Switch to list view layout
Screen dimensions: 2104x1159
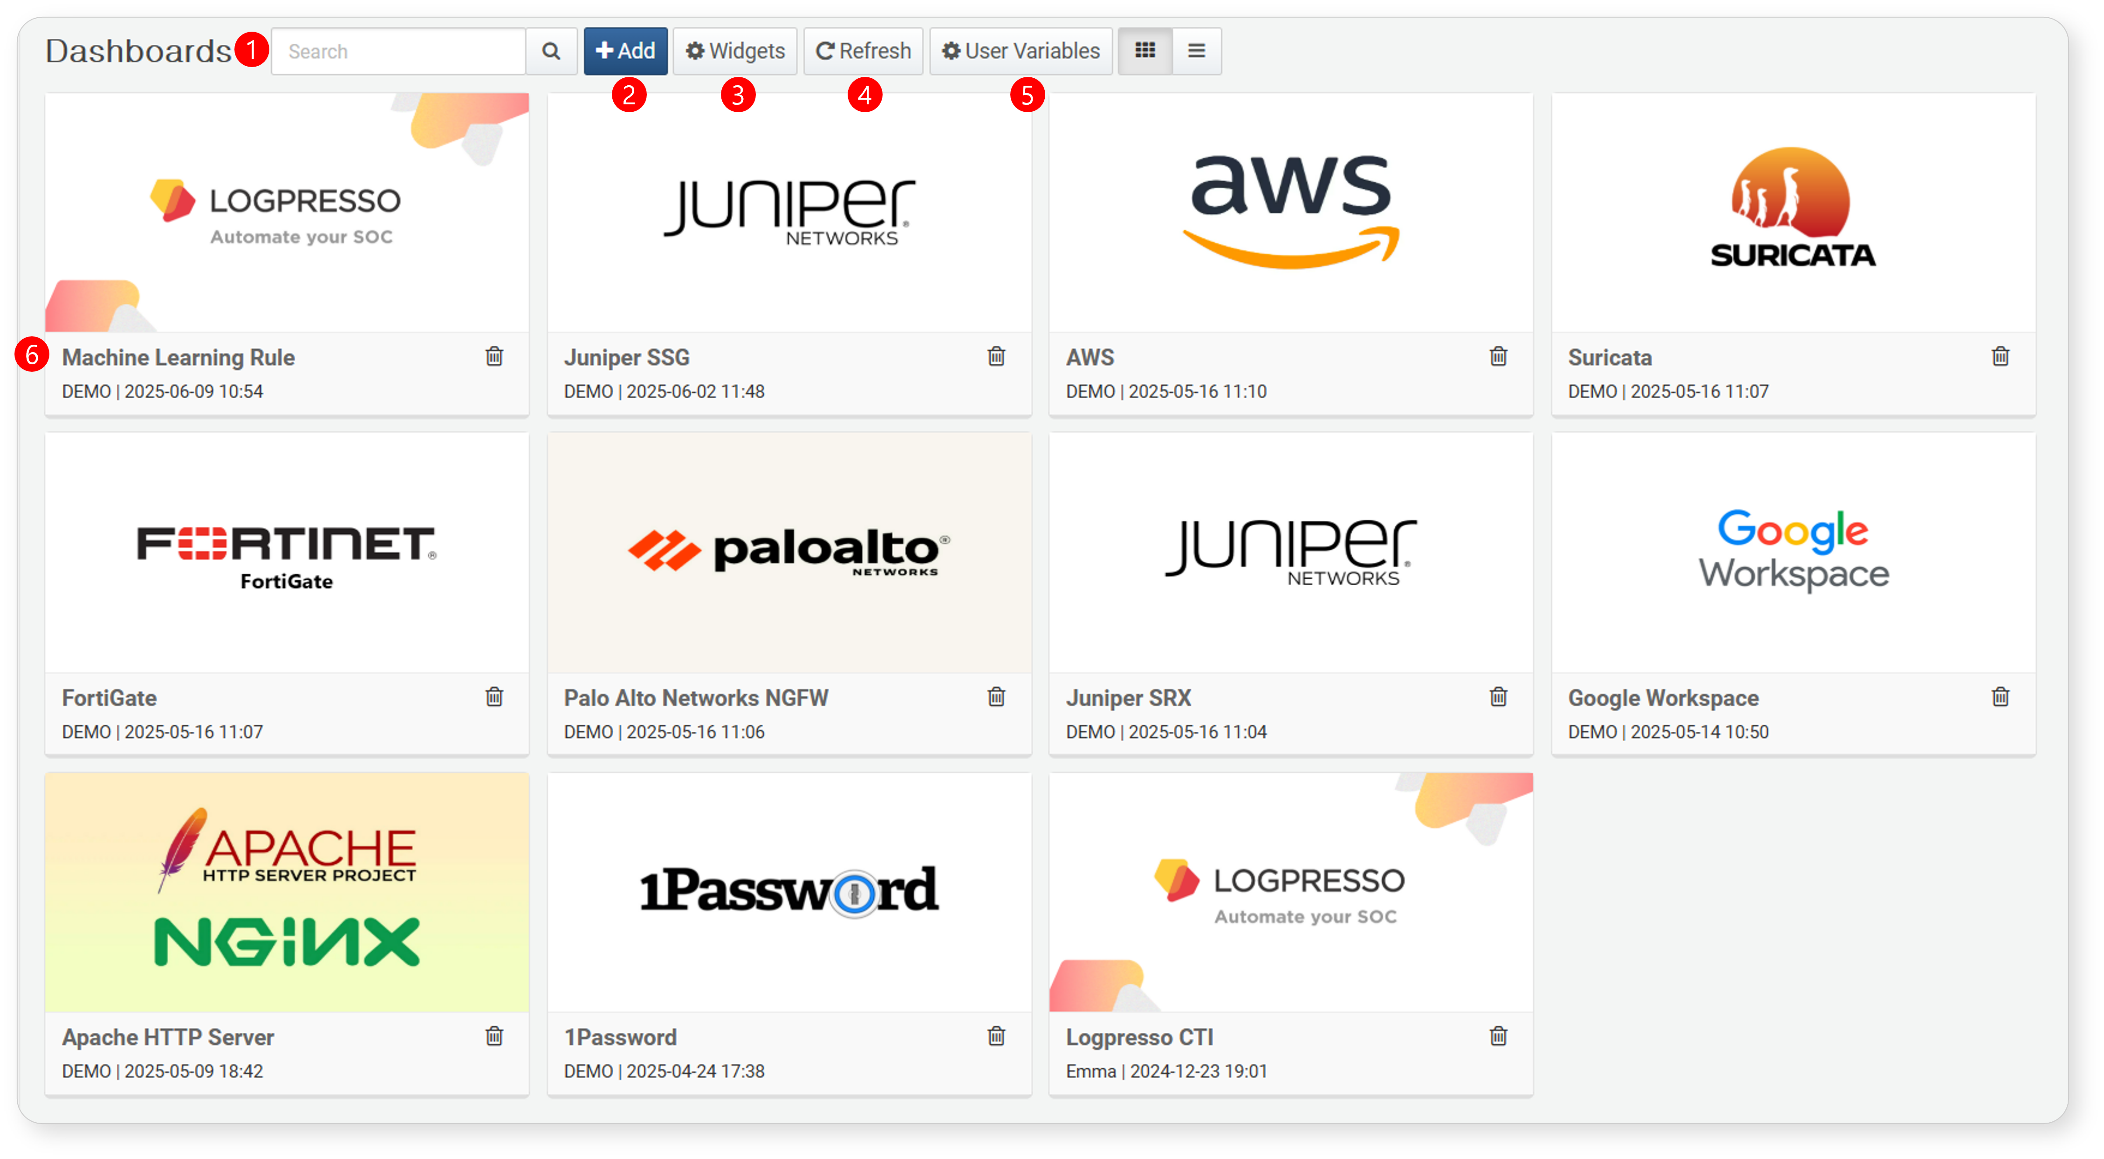[x=1197, y=51]
